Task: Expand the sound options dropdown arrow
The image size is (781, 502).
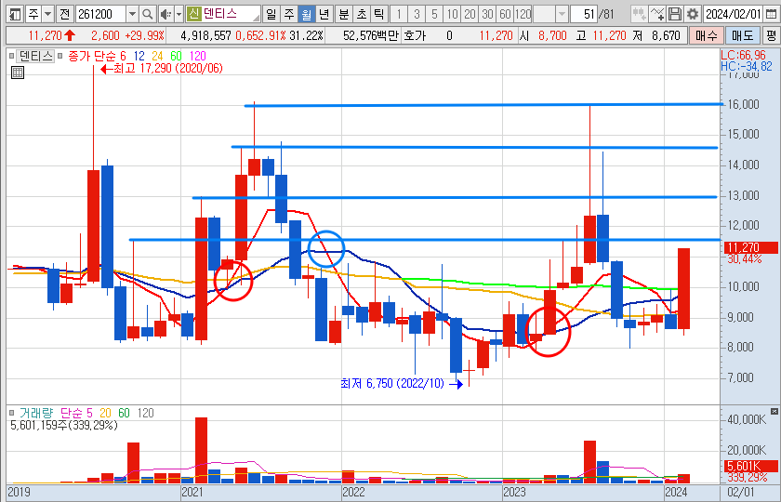Action: click(179, 14)
